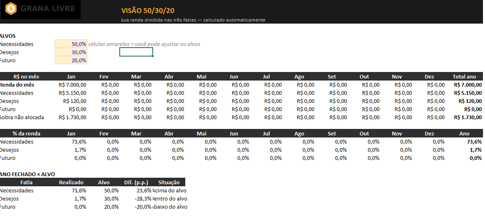Image resolution: width=485 pixels, height=218 pixels.
Task: Click the "Acima do alvo" status cell
Action: [169, 190]
